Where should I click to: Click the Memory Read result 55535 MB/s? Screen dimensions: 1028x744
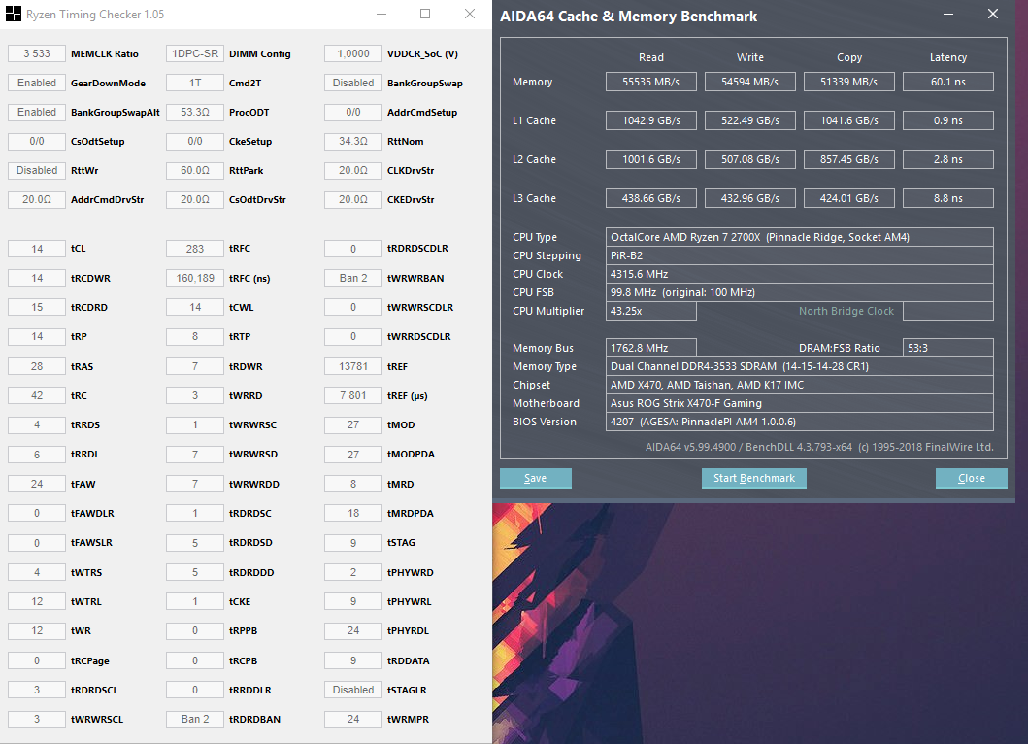651,82
